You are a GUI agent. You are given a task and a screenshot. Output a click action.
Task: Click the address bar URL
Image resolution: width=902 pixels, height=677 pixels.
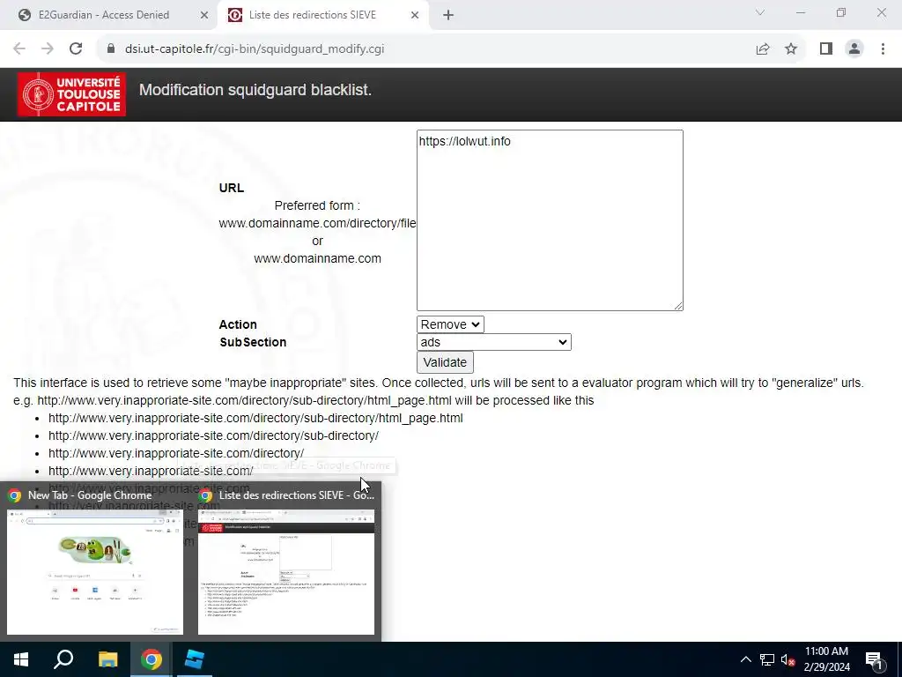tap(255, 49)
